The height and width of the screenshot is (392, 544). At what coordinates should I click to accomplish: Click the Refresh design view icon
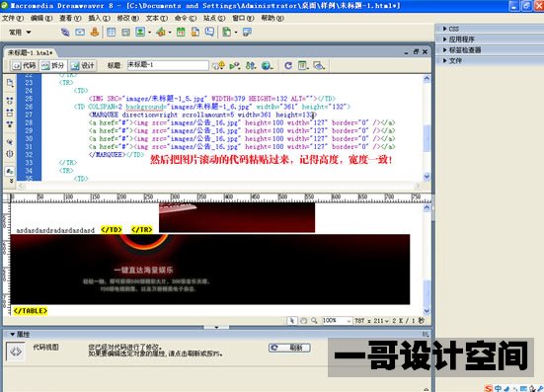tap(288, 65)
